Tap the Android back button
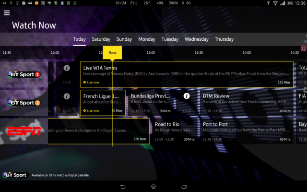Viewport: 307px width, 192px height. coord(123,187)
